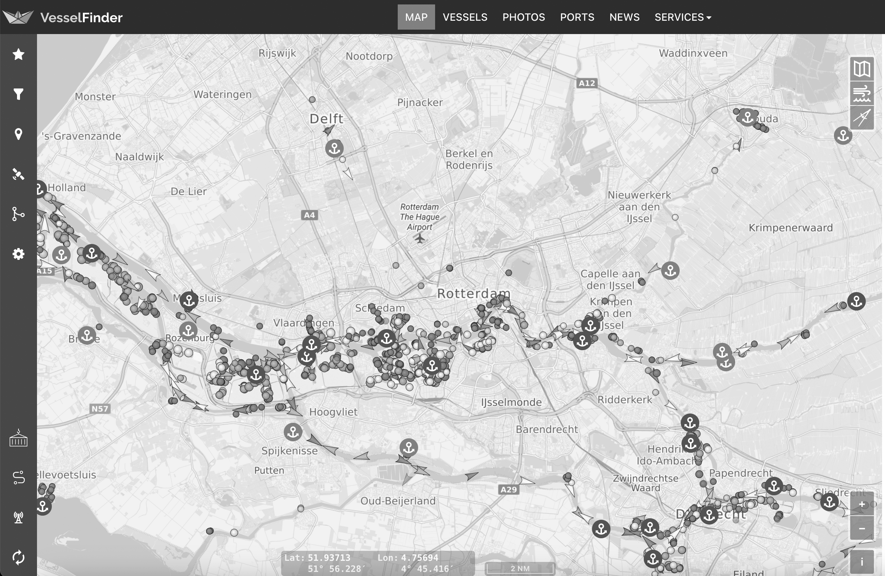Click the refresh arrows icon
Viewport: 885px width, 576px height.
coord(18,557)
